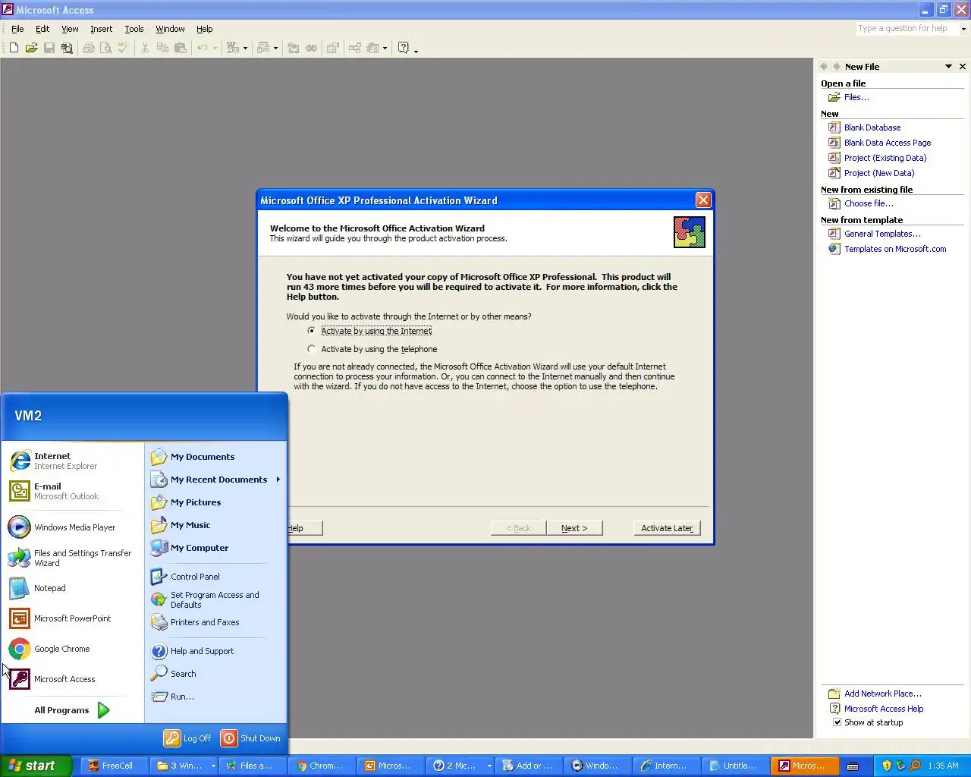Click the Cut scissors toolbar icon
Screen dimensions: 971x777
(x=145, y=48)
